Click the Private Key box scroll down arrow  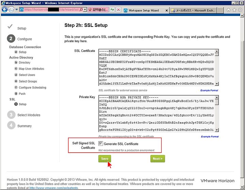point(217,130)
